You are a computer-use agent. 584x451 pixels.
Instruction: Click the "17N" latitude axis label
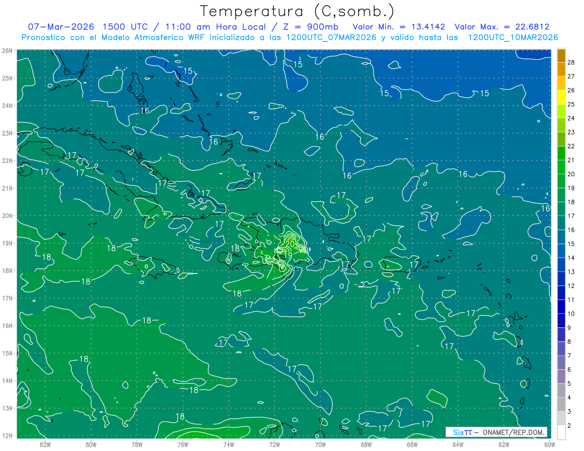tap(7, 298)
